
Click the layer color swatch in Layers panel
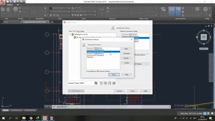click(81, 15)
